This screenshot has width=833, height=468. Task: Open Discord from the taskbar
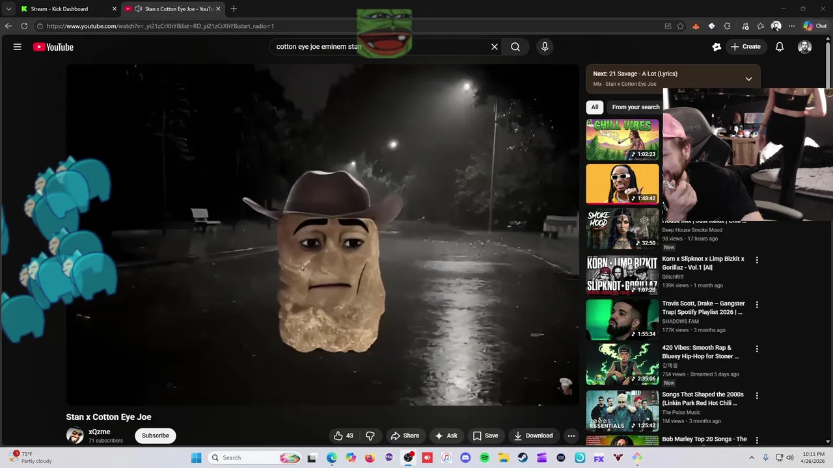465,458
